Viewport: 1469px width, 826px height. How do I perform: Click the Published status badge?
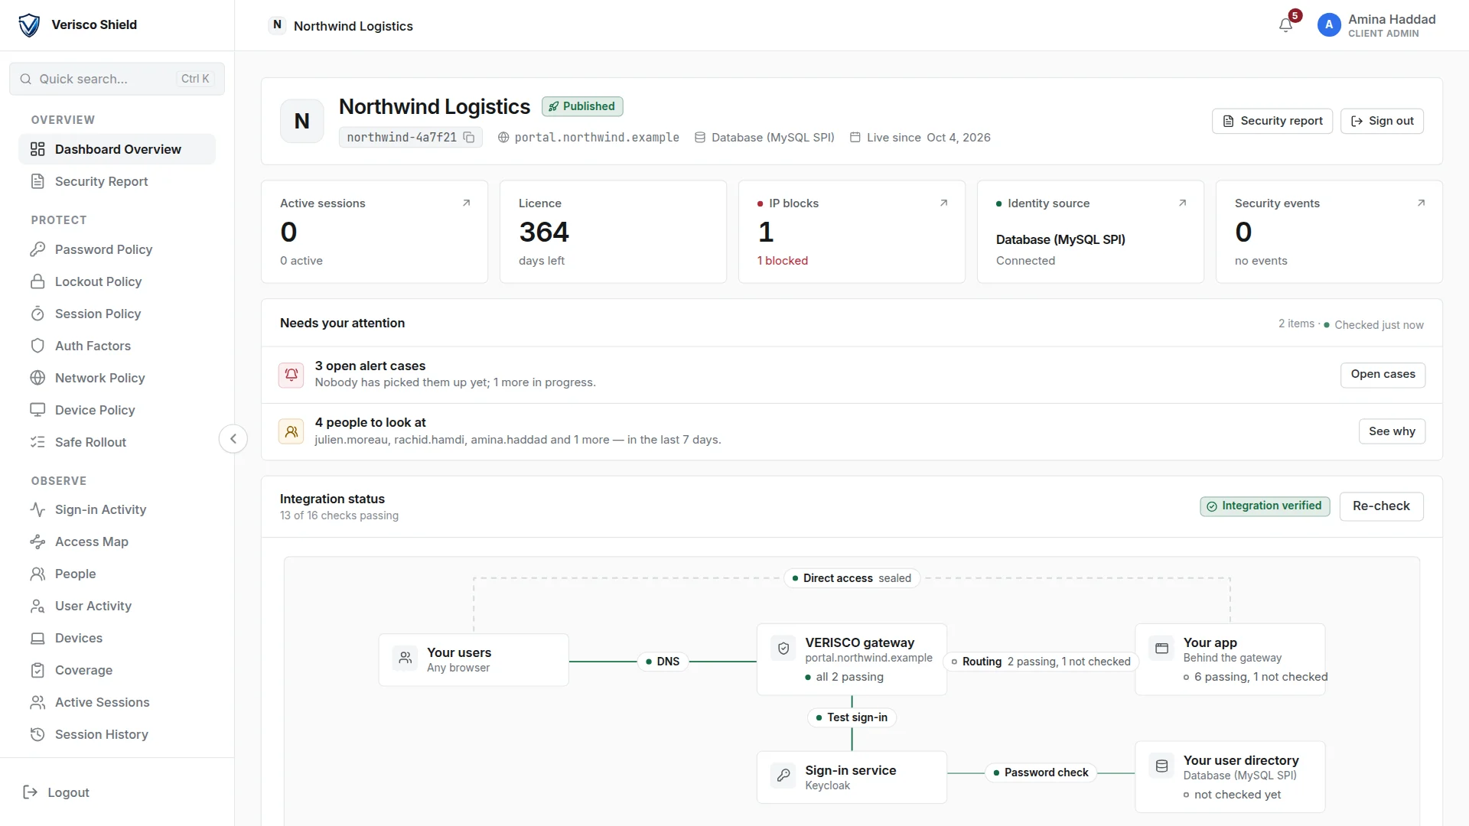(582, 106)
